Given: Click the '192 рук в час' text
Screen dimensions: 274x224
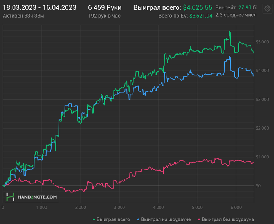Looking at the screenshot, I should point(105,16).
